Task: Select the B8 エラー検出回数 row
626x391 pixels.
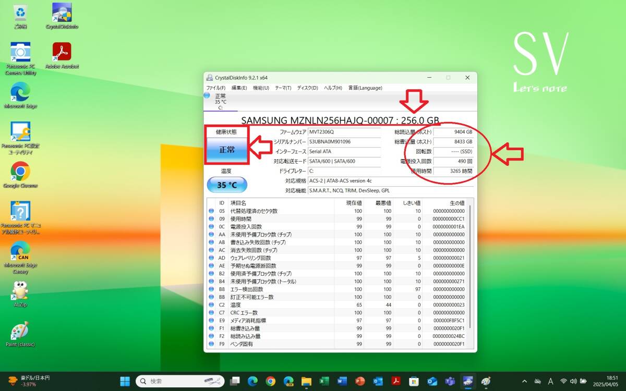Action: 338,289
